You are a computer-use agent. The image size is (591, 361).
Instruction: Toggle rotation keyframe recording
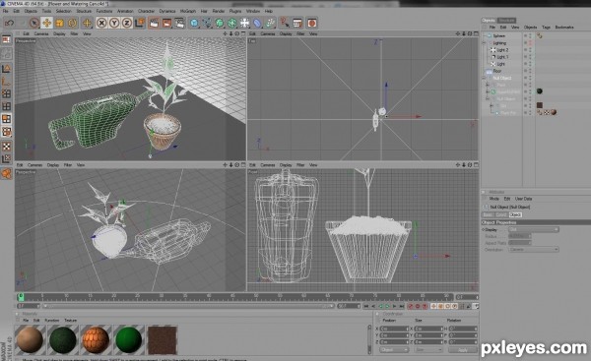point(447,307)
